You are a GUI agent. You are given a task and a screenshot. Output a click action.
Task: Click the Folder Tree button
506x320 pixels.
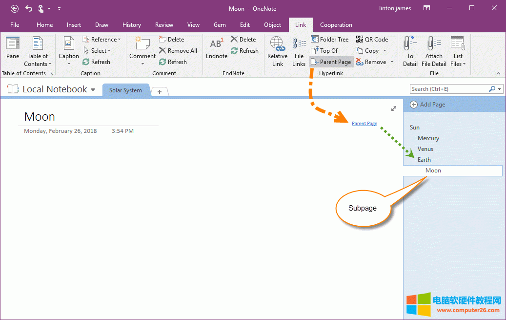[x=330, y=40]
